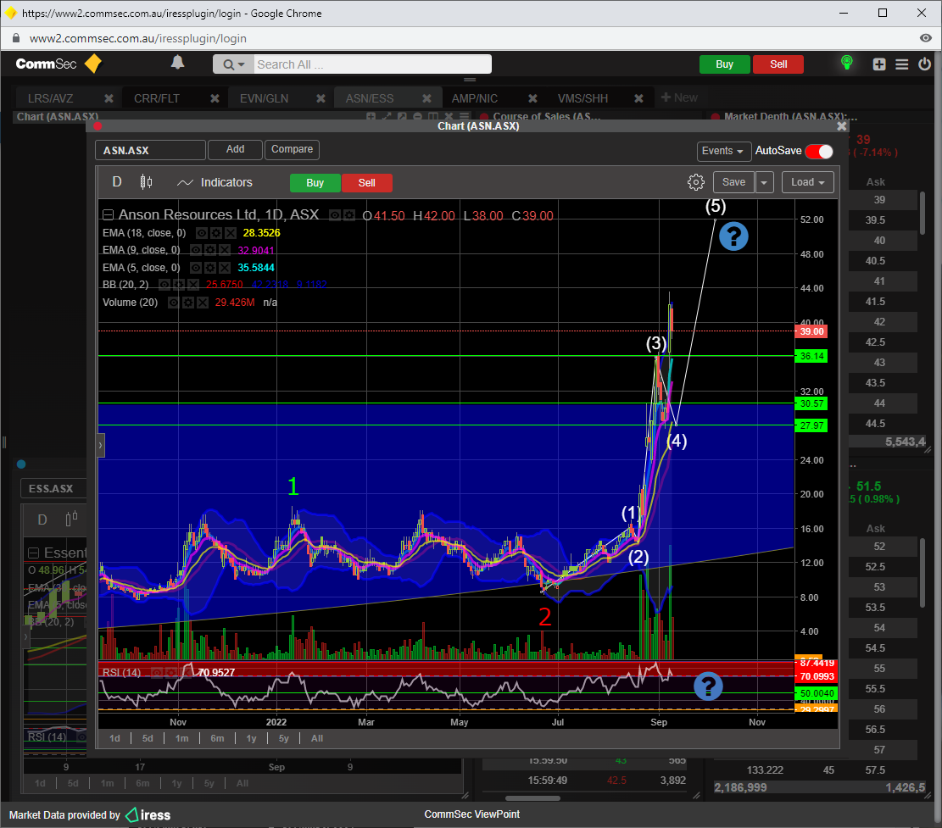Remove the EMA 5 indicator
Viewport: 942px width, 828px height.
[x=225, y=267]
